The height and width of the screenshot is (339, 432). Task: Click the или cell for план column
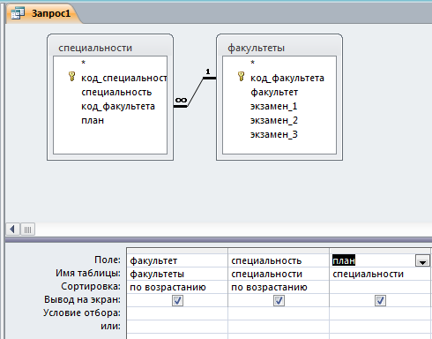(x=381, y=327)
